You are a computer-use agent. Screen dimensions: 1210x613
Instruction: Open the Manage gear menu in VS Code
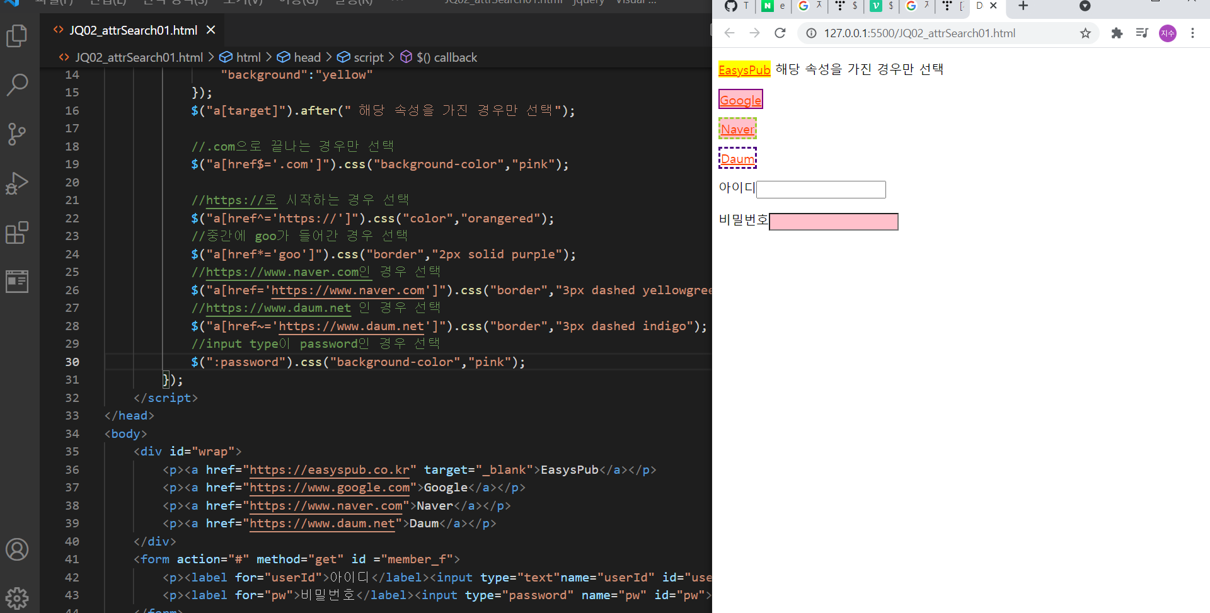(17, 598)
